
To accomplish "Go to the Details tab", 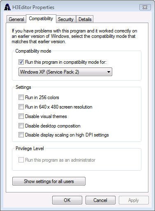I will (x=85, y=19).
